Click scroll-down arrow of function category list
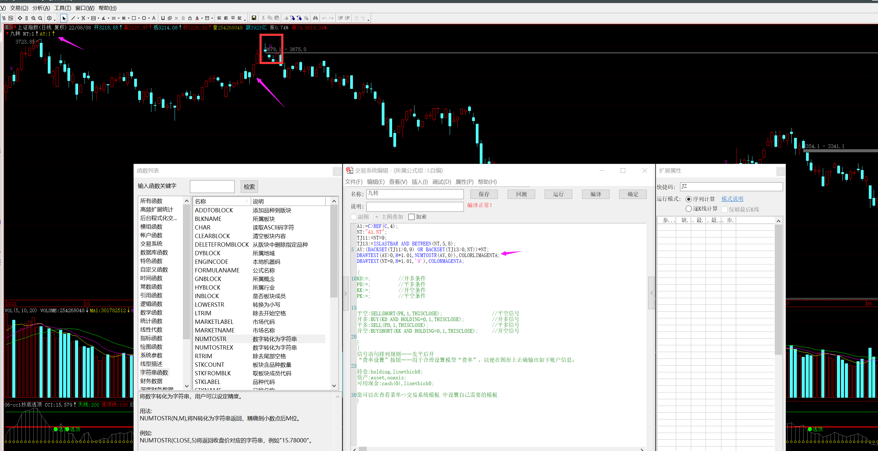Screen dimensions: 878x451 (x=187, y=386)
